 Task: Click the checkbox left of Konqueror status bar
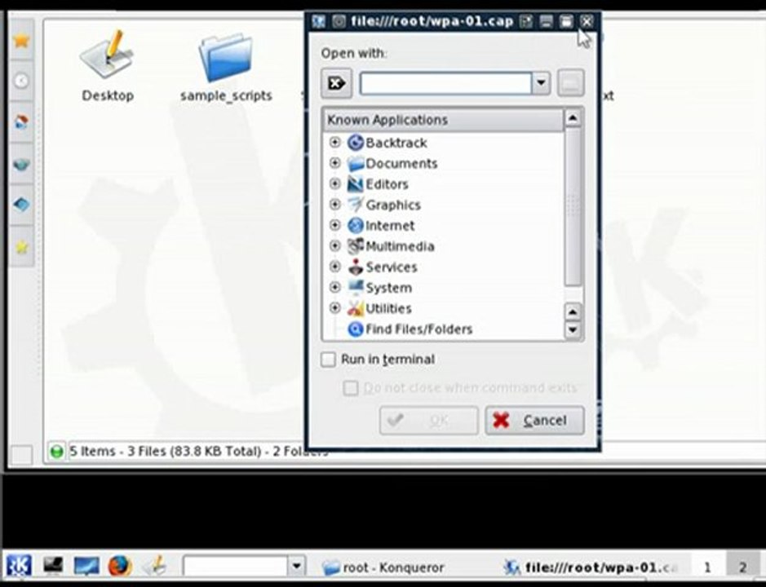(x=21, y=454)
